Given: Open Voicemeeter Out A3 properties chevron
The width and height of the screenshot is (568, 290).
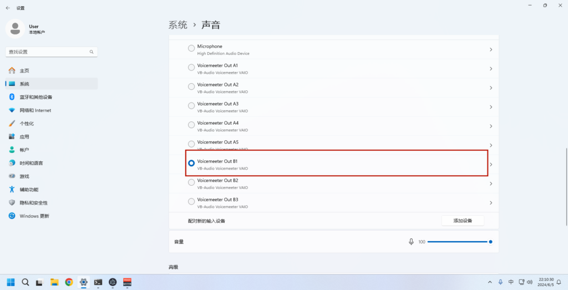Looking at the screenshot, I should (491, 107).
